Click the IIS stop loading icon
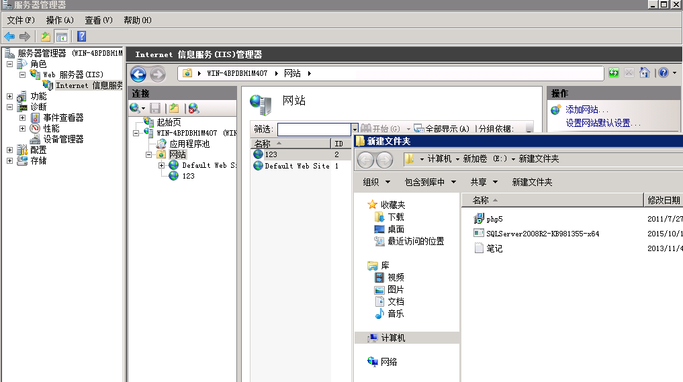The height and width of the screenshot is (382, 683). (x=629, y=73)
